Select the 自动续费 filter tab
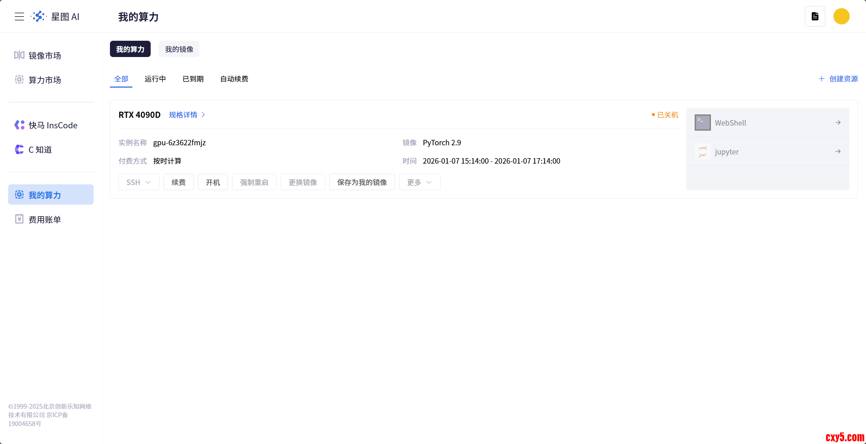This screenshot has width=866, height=444. 234,79
